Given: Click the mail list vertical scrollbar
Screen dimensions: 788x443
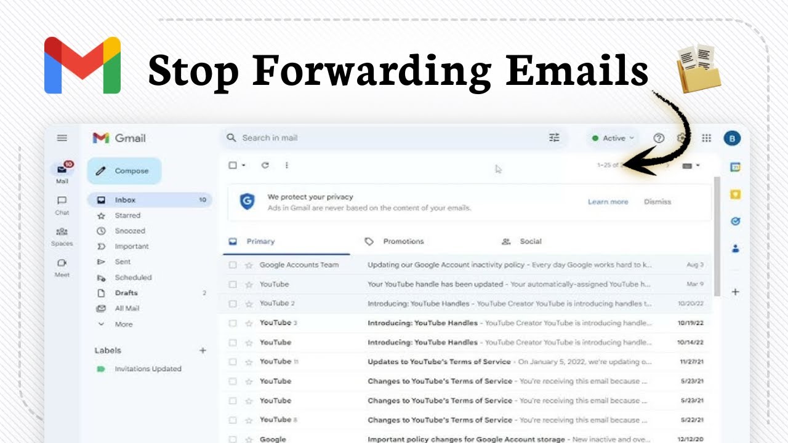Looking at the screenshot, I should coord(717,236).
